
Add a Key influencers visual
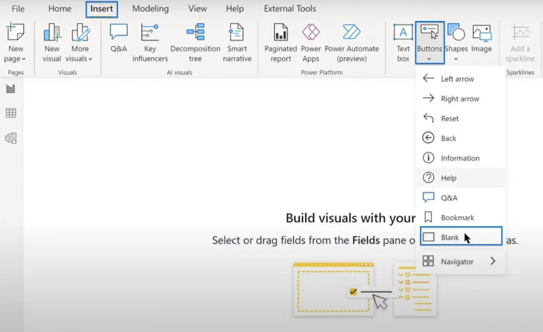tap(150, 43)
